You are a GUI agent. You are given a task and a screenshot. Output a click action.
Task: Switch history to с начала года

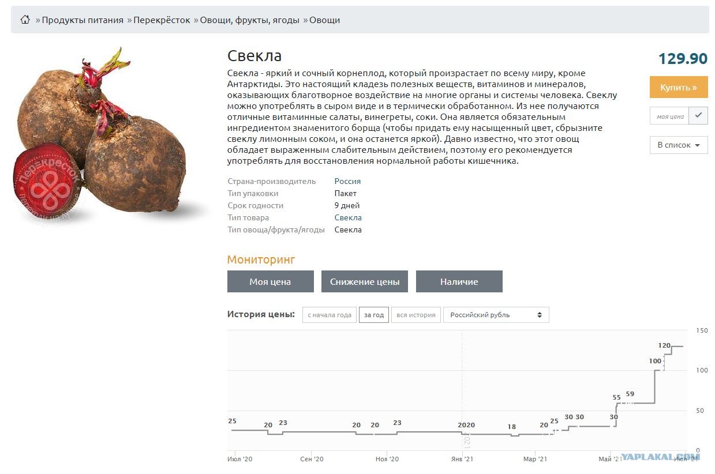pos(330,315)
